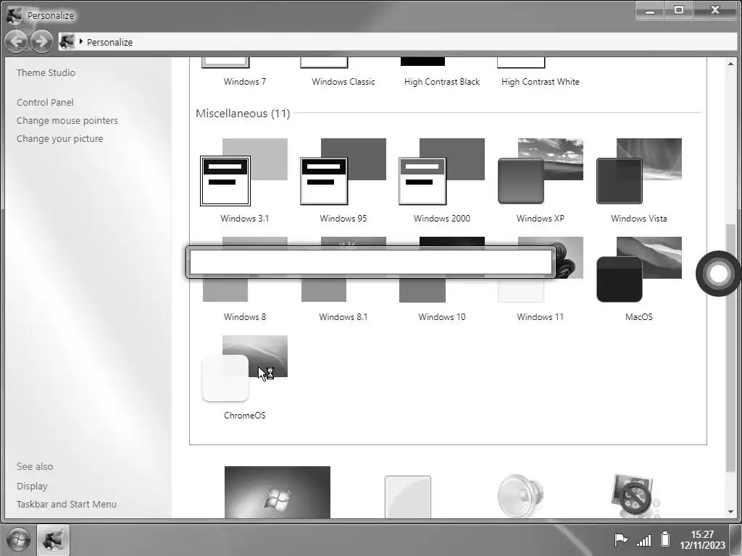This screenshot has width=742, height=556.
Task: Open screen saver icon
Action: click(634, 497)
